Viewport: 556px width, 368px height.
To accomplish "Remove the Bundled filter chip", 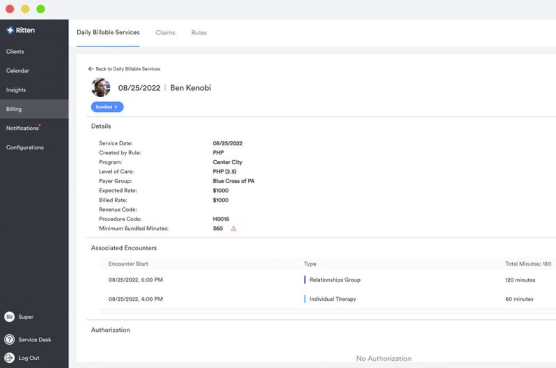I will (115, 107).
